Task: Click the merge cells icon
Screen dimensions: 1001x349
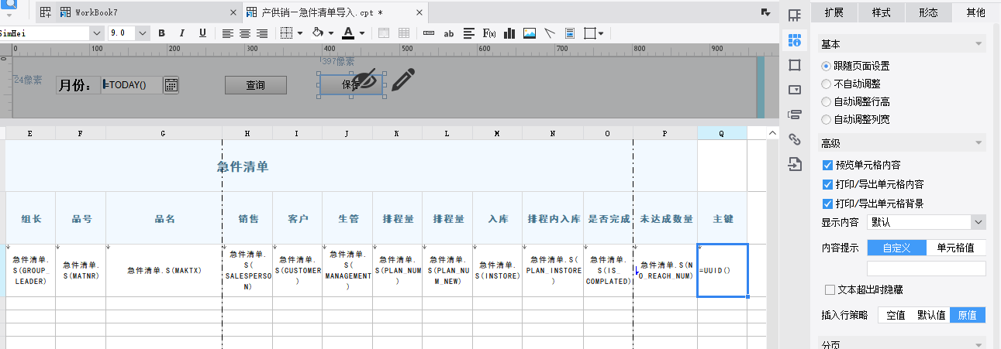Action: click(384, 33)
